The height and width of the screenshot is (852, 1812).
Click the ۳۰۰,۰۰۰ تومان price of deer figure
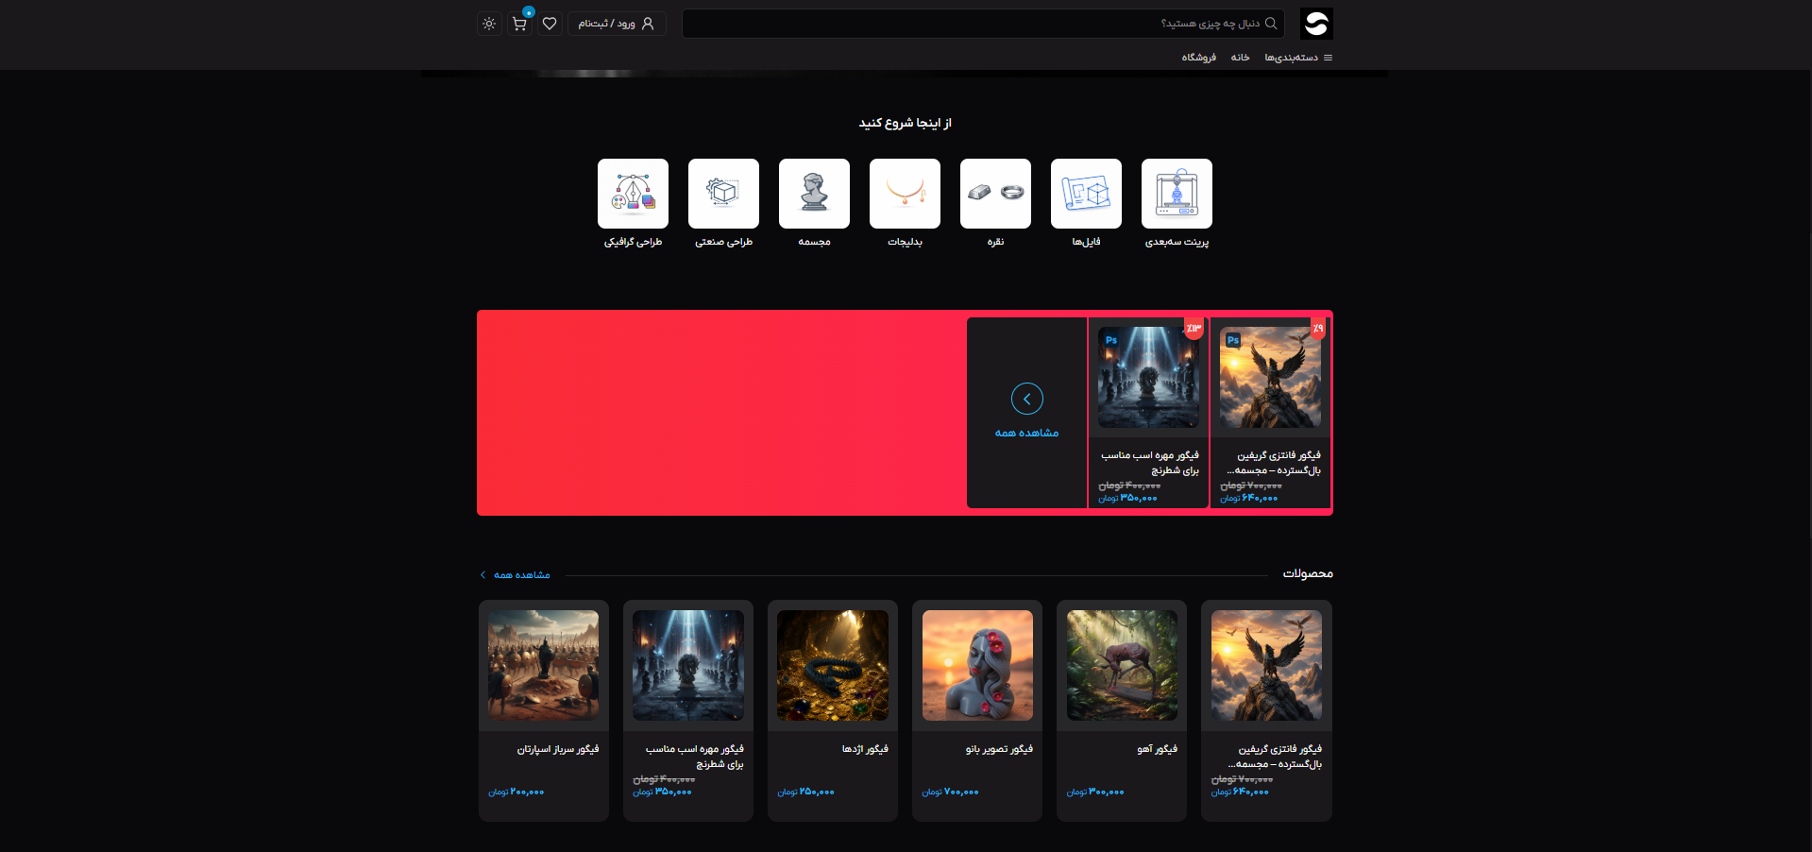[x=1095, y=792]
